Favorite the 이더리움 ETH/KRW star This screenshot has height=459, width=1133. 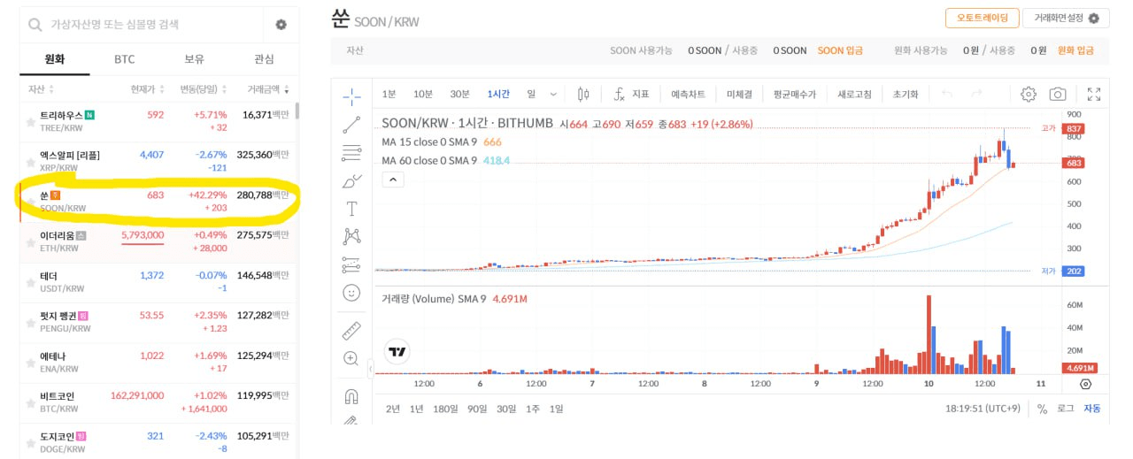point(31,242)
